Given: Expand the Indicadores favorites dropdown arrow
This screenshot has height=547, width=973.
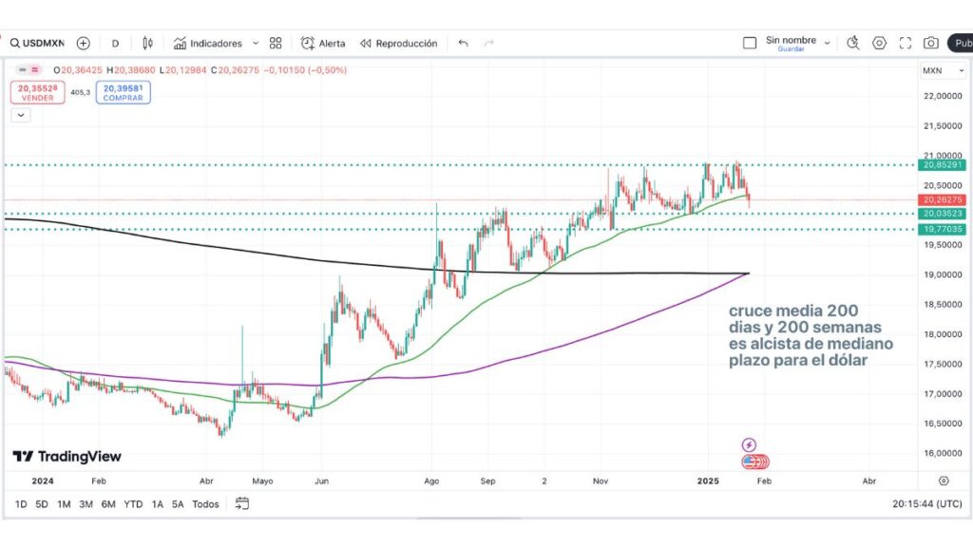Looking at the screenshot, I should (256, 43).
